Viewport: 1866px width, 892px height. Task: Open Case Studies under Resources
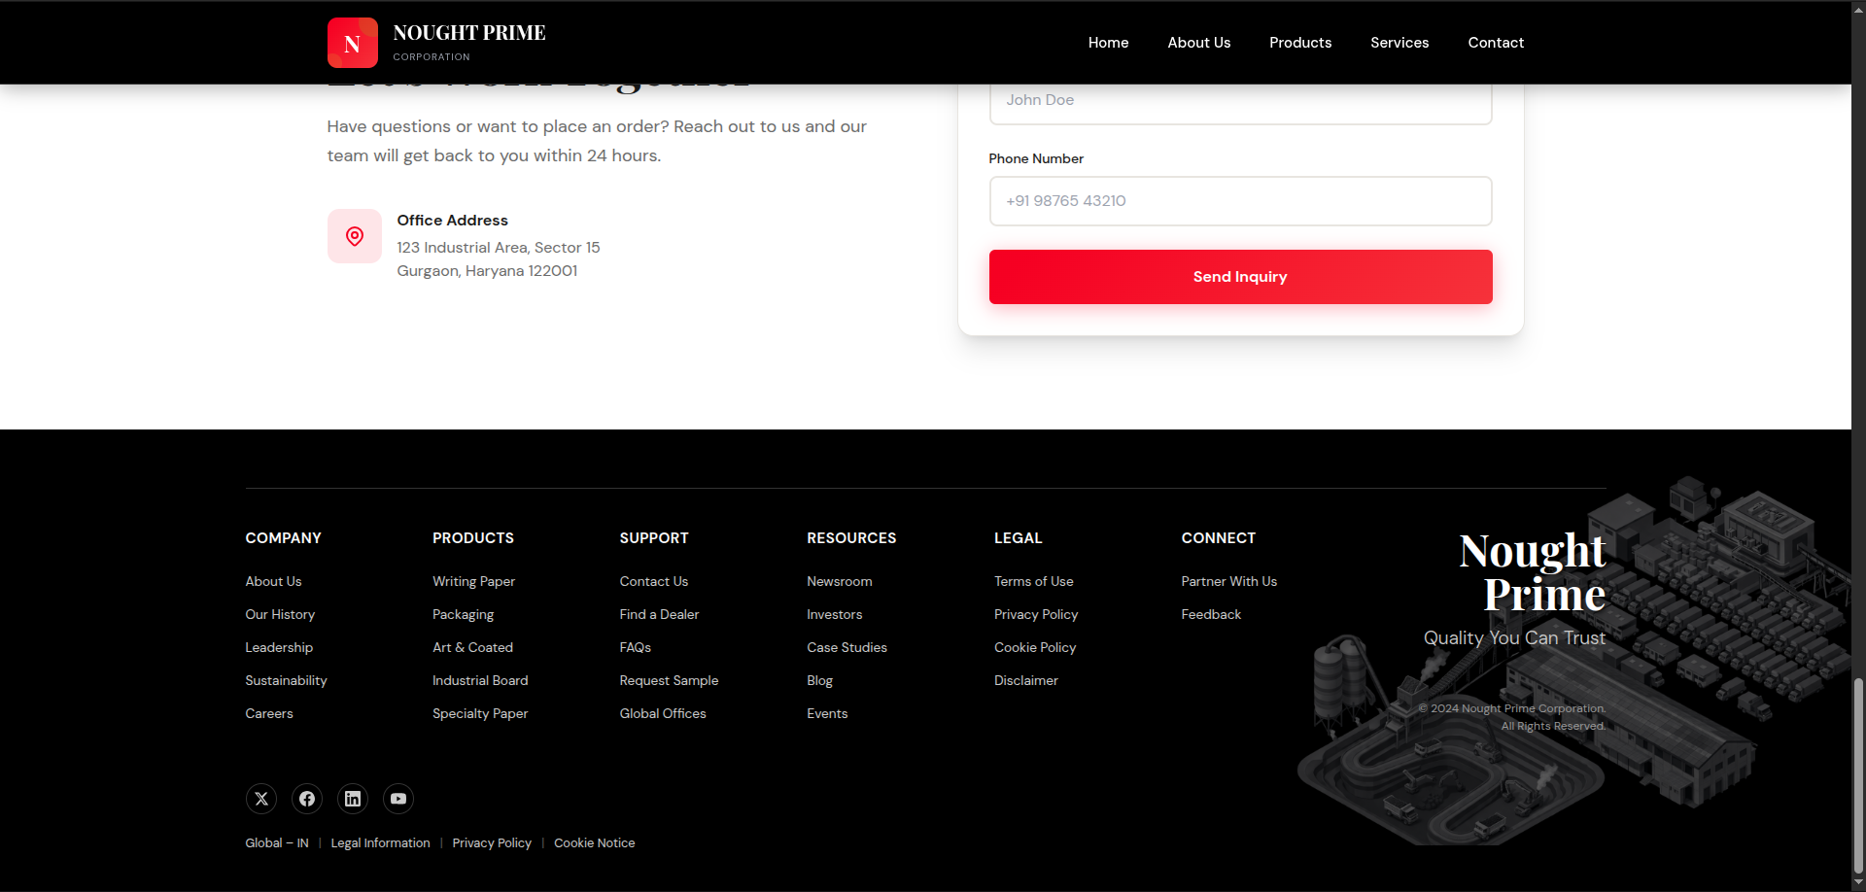click(x=847, y=647)
